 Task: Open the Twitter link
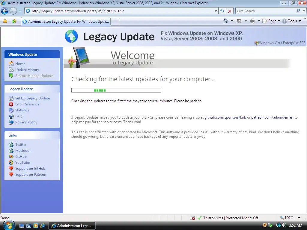click(x=21, y=145)
